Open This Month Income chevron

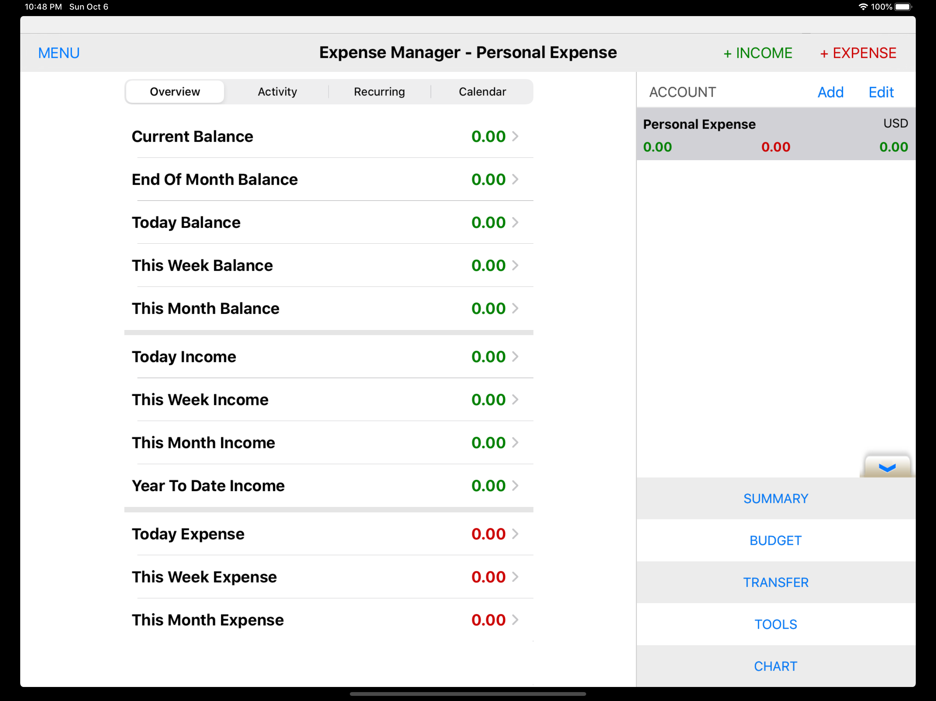point(515,443)
